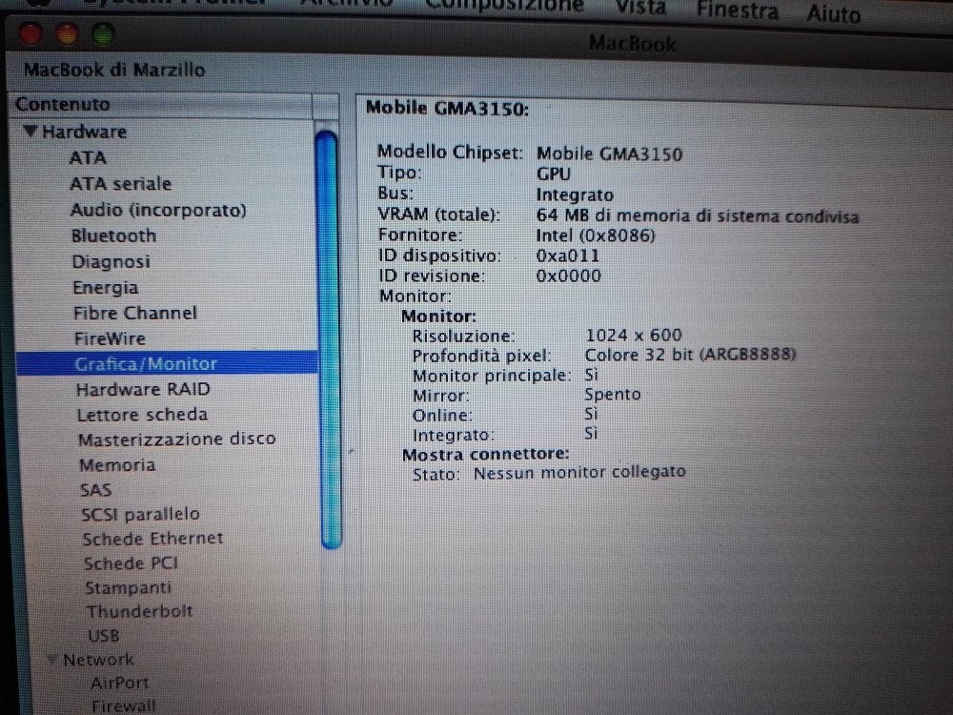
Task: Open the Archivio menu
Action: pos(347,3)
